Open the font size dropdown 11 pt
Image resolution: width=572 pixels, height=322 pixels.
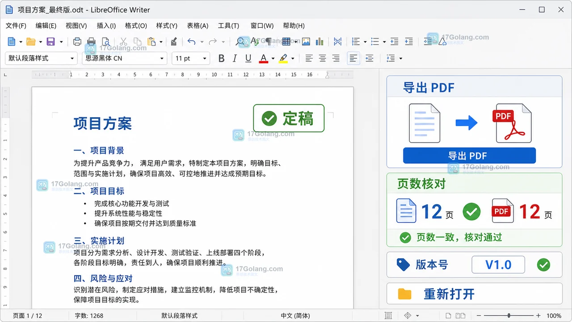[x=191, y=58]
